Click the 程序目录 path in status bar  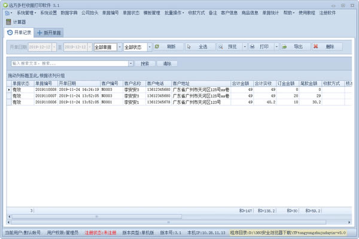click(x=288, y=232)
